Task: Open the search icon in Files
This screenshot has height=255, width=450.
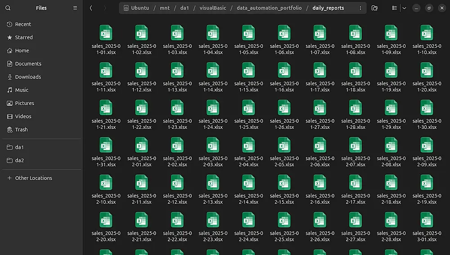Action: tap(8, 8)
